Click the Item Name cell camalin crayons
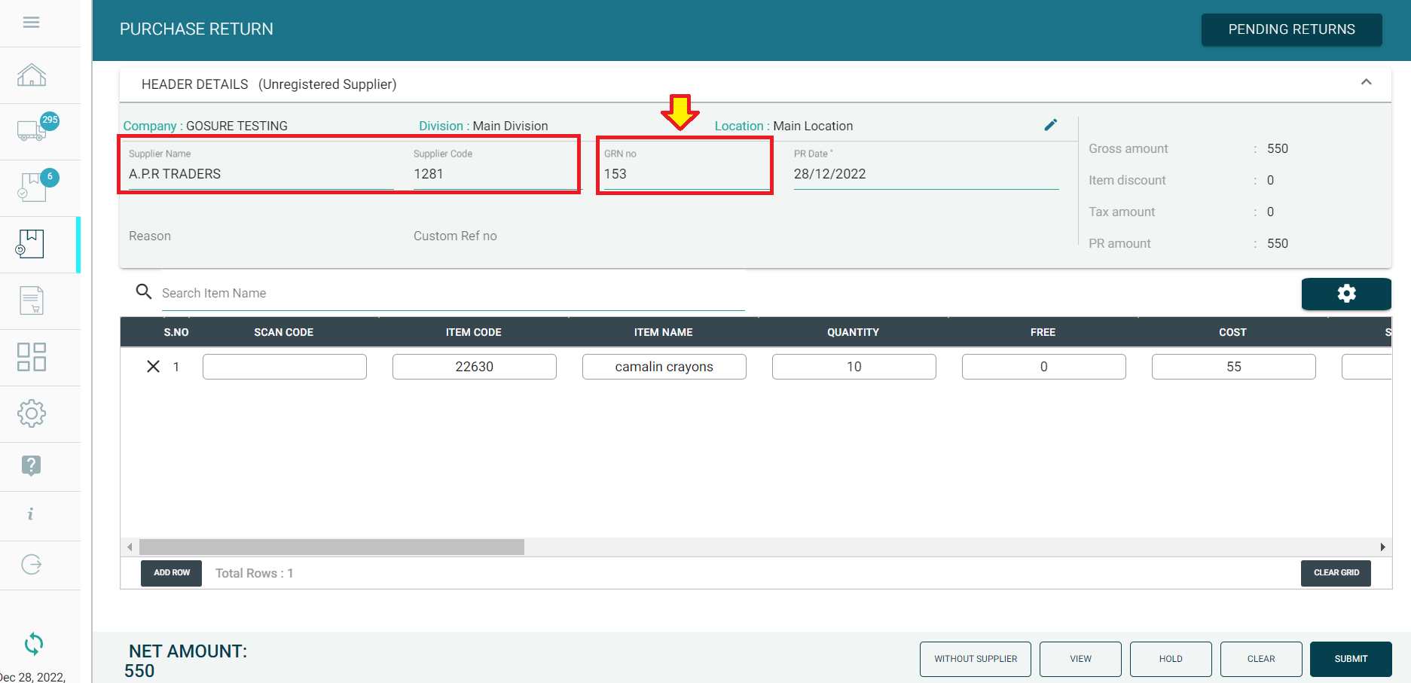The image size is (1411, 683). tap(664, 367)
